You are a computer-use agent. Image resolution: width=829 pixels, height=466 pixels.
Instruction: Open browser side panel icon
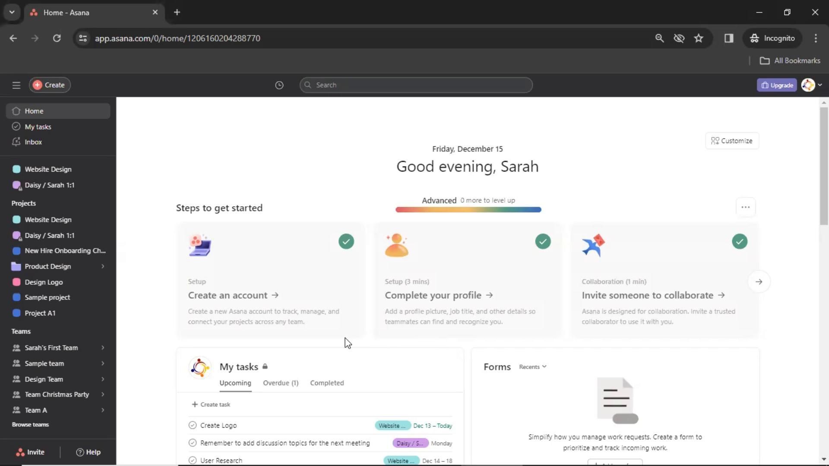(729, 38)
